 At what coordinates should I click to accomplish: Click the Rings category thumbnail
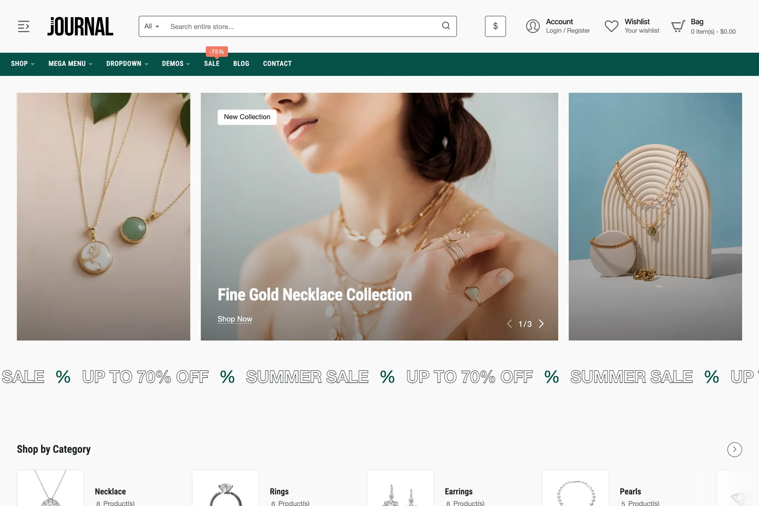(226, 488)
